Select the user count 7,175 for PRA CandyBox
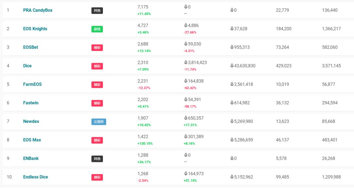Image resolution: width=354 pixels, height=188 pixels. 143,7
